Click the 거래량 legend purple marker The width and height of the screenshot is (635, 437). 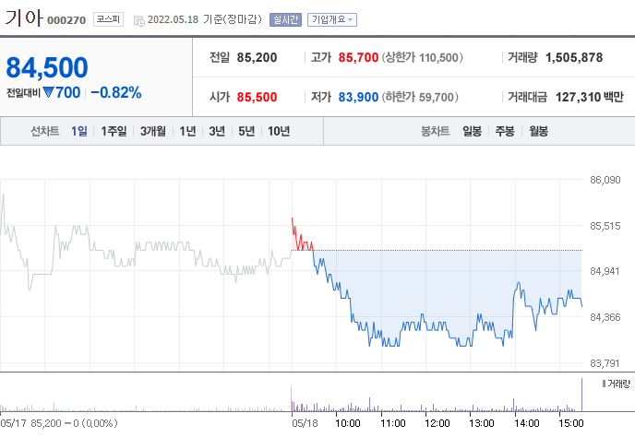point(604,384)
